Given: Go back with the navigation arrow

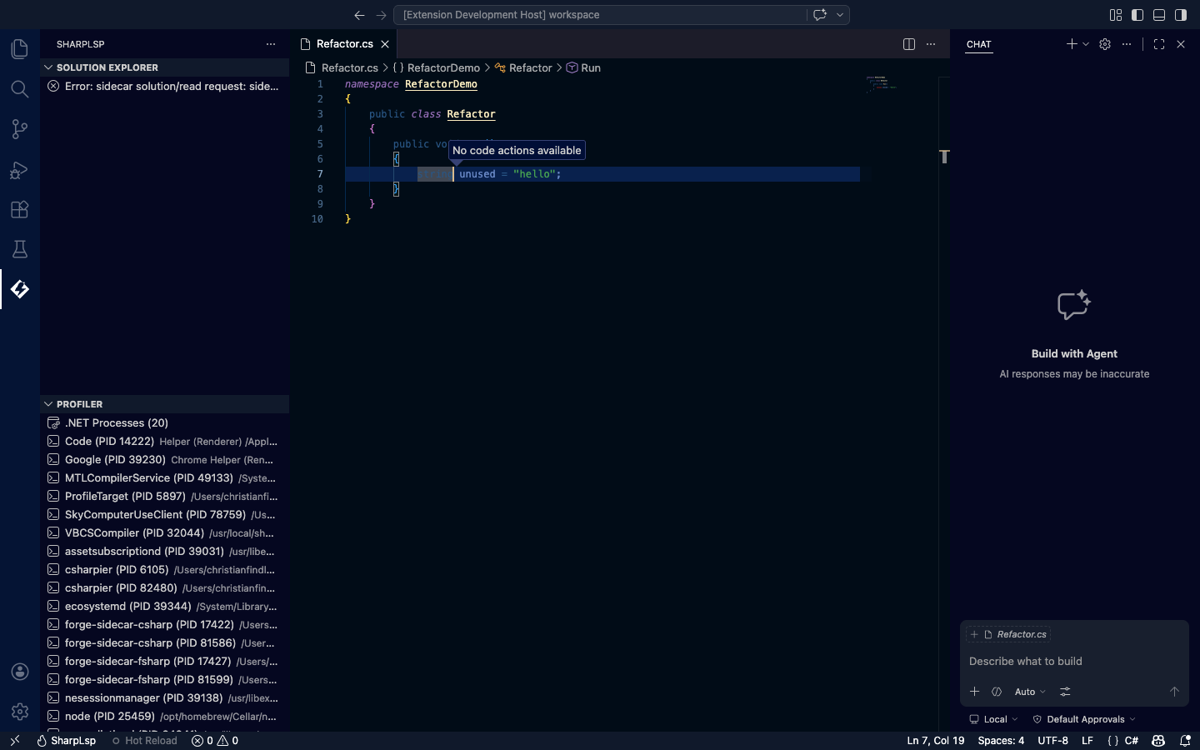Looking at the screenshot, I should [359, 15].
